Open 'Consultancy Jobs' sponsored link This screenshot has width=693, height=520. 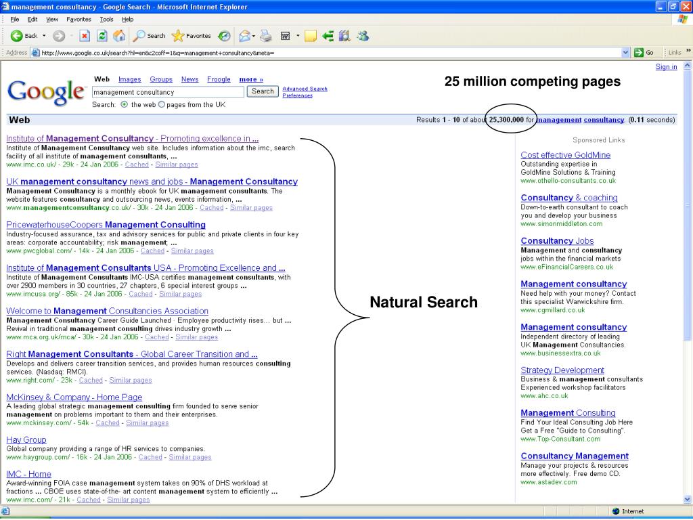[x=557, y=240]
